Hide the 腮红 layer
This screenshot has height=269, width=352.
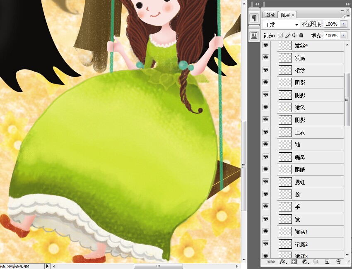(x=266, y=182)
